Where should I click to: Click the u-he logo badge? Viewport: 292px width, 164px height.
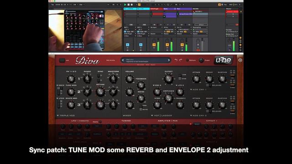click(x=223, y=60)
